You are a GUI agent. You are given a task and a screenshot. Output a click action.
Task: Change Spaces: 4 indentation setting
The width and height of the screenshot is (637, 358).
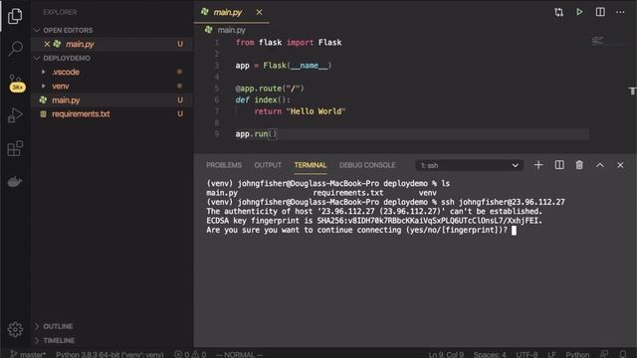click(490, 354)
